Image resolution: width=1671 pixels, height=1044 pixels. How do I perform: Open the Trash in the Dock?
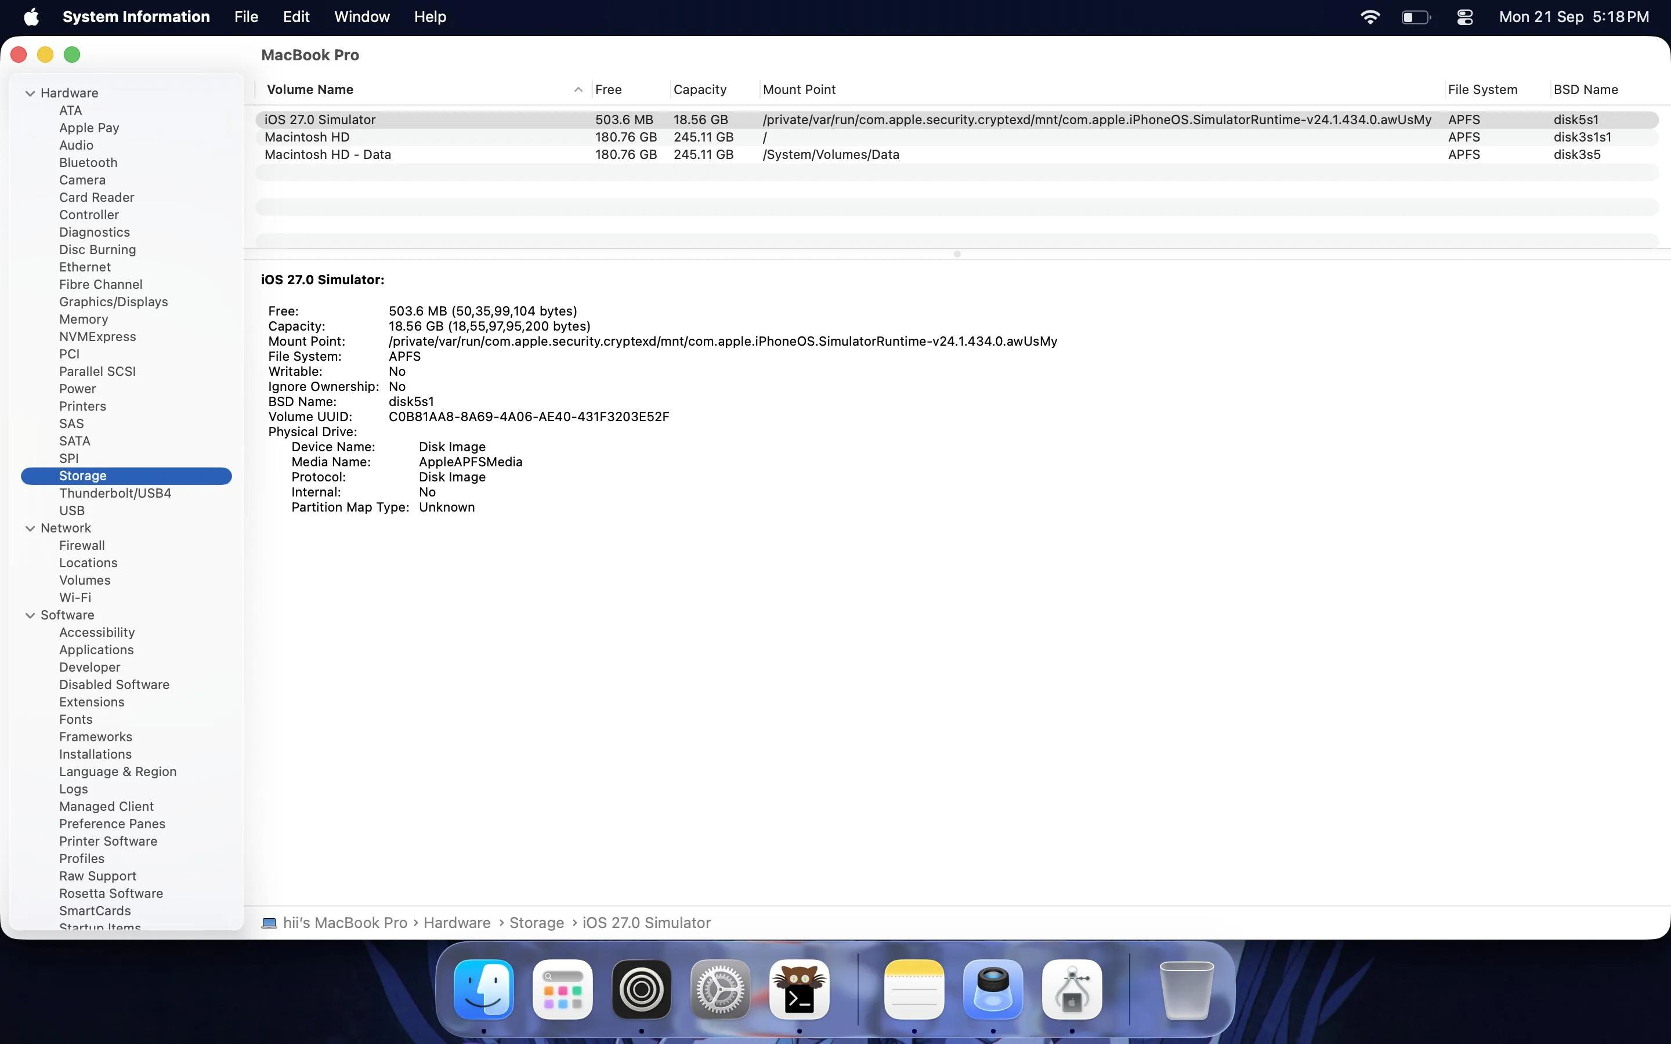(x=1187, y=989)
